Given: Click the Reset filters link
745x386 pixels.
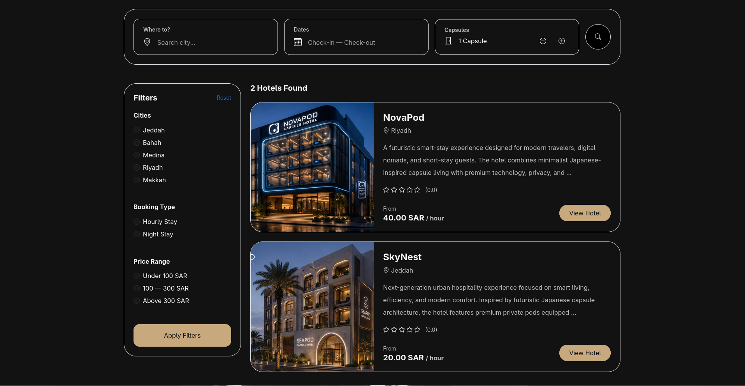Looking at the screenshot, I should (224, 98).
